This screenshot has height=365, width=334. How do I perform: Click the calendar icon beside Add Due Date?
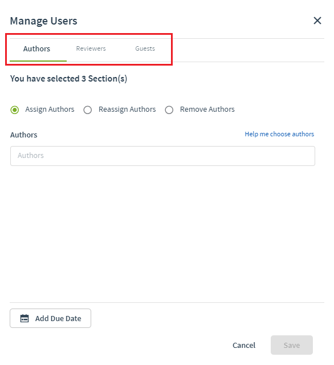pos(25,318)
